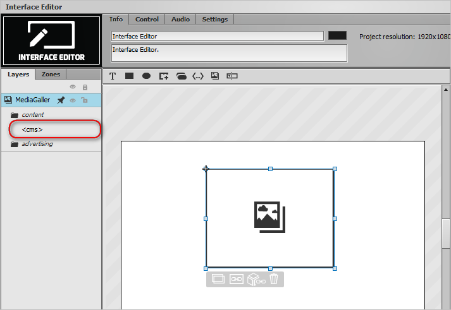This screenshot has height=310, width=451.
Task: Click the rounded button tool icon
Action: click(181, 76)
